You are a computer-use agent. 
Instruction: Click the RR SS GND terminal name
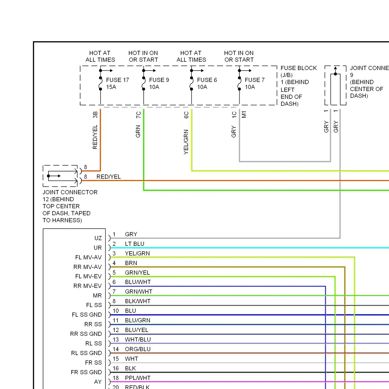click(x=86, y=334)
